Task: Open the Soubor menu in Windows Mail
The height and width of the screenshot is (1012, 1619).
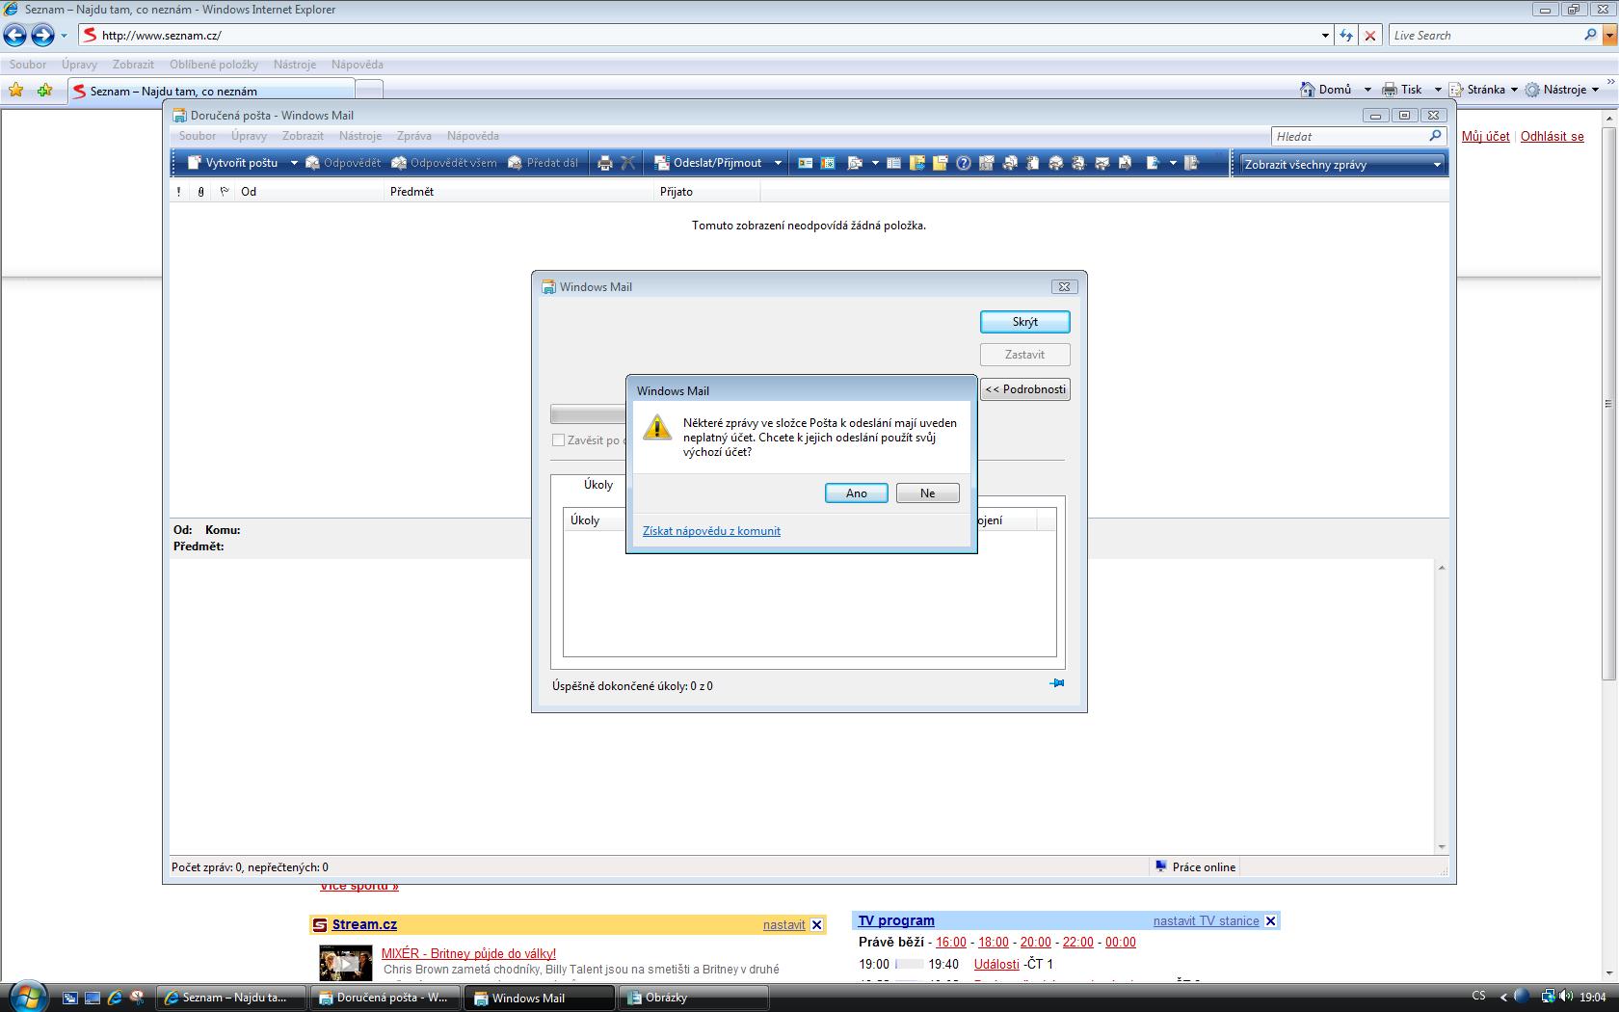Action: click(198, 136)
